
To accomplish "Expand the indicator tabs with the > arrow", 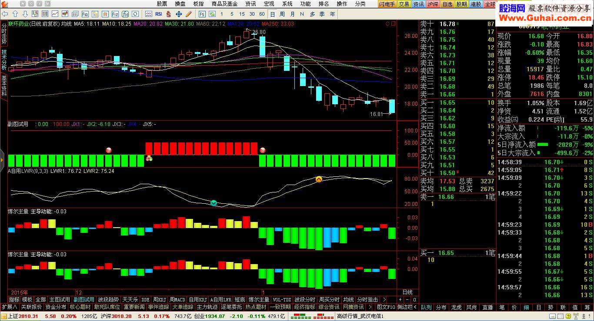I will pos(384,300).
